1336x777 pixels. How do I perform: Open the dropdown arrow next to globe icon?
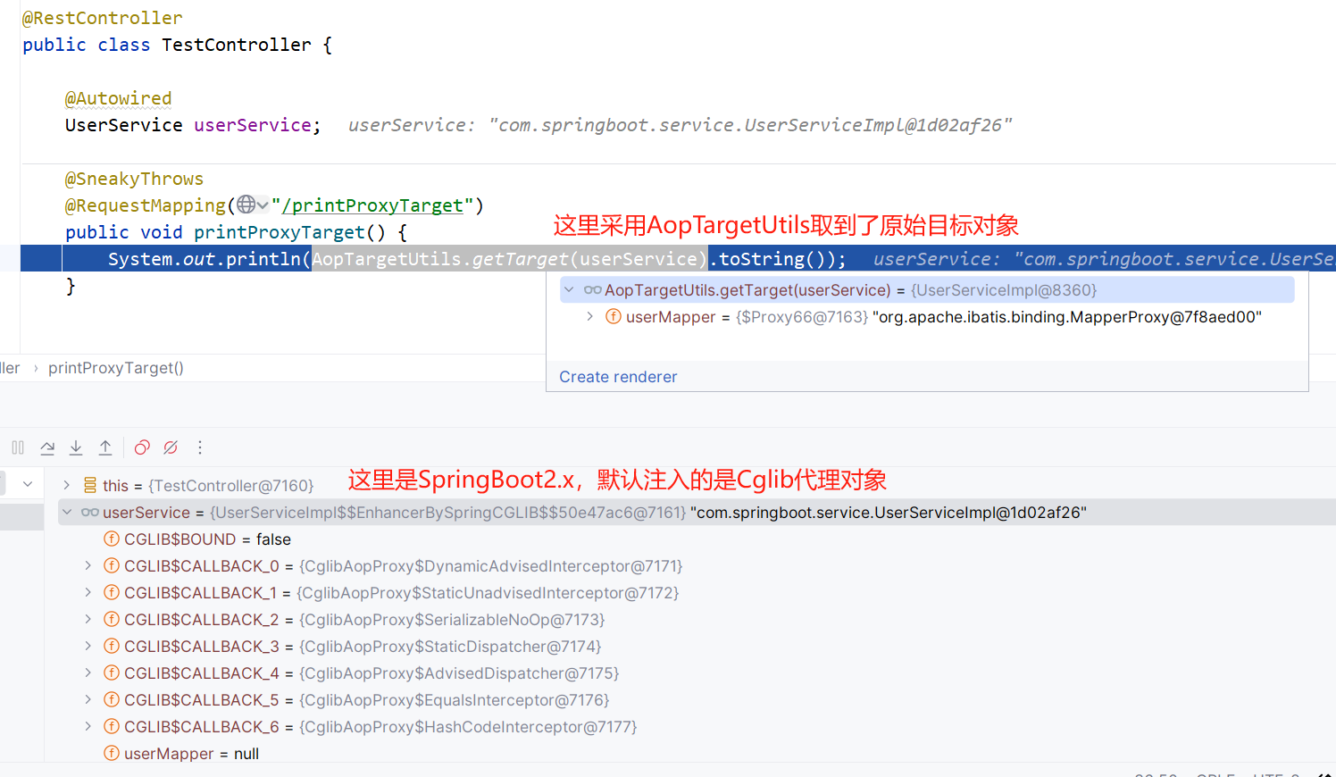click(x=263, y=205)
